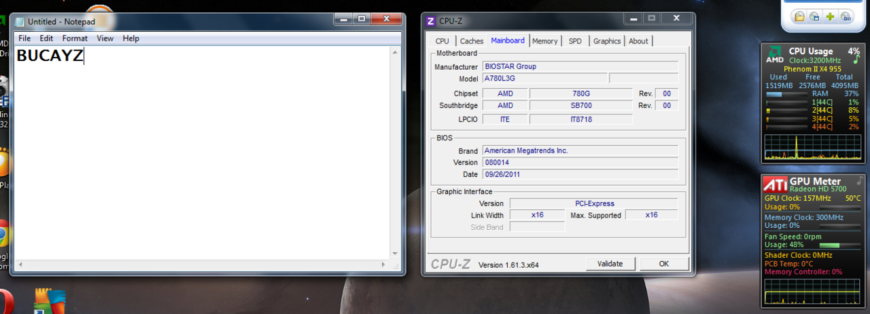This screenshot has height=314, width=870.
Task: Click the Chipset 780G field
Action: click(x=580, y=94)
